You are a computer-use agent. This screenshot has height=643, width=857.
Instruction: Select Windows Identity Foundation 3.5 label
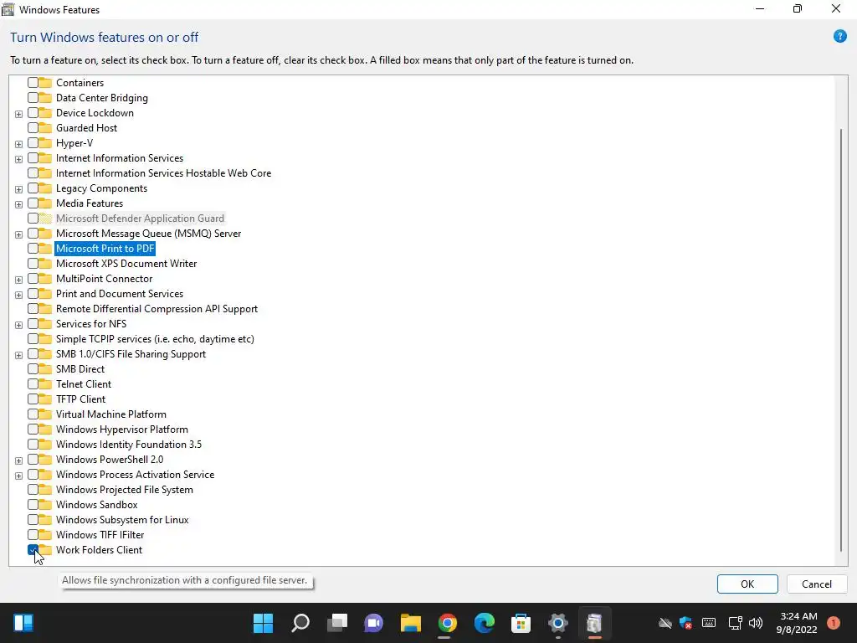(128, 445)
